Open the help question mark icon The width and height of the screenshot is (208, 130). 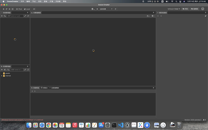point(203,9)
